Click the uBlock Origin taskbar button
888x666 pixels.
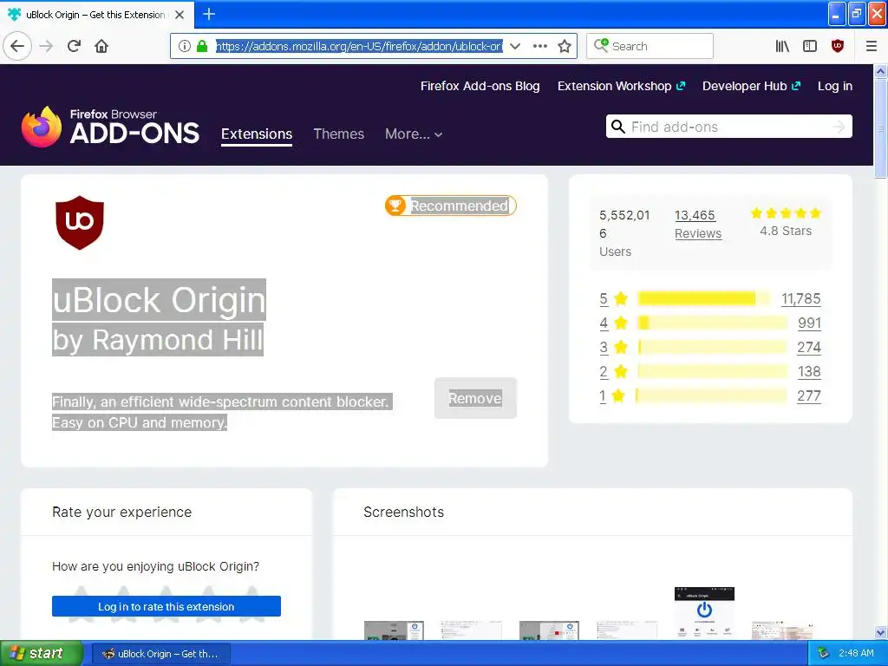click(161, 654)
